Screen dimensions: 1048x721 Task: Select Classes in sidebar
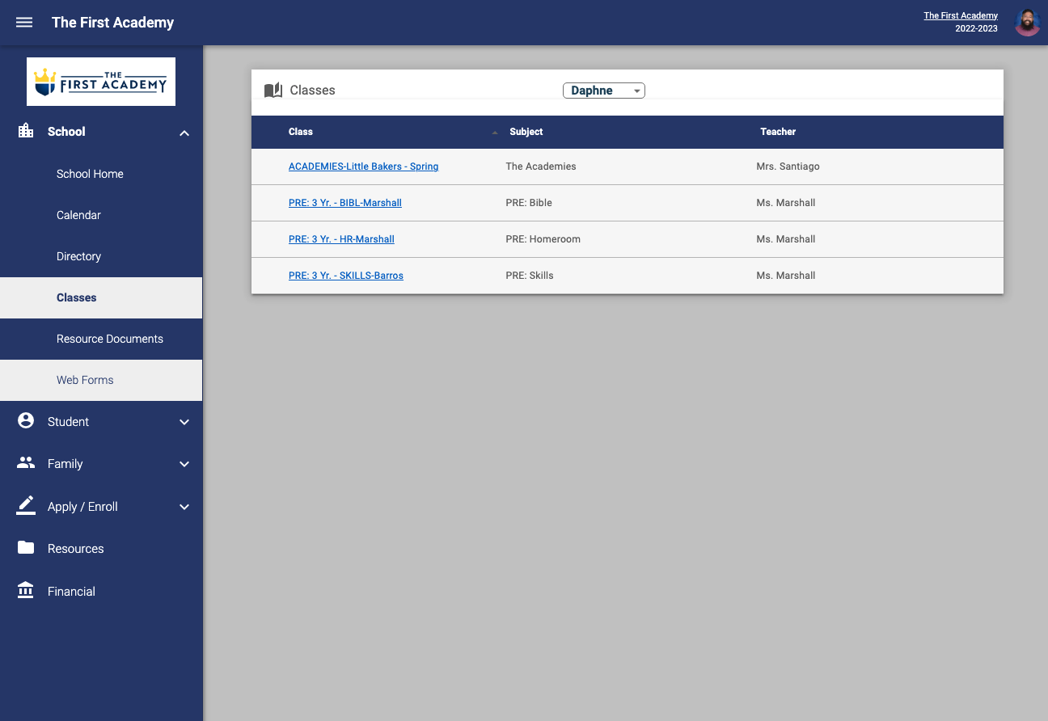[x=101, y=297]
